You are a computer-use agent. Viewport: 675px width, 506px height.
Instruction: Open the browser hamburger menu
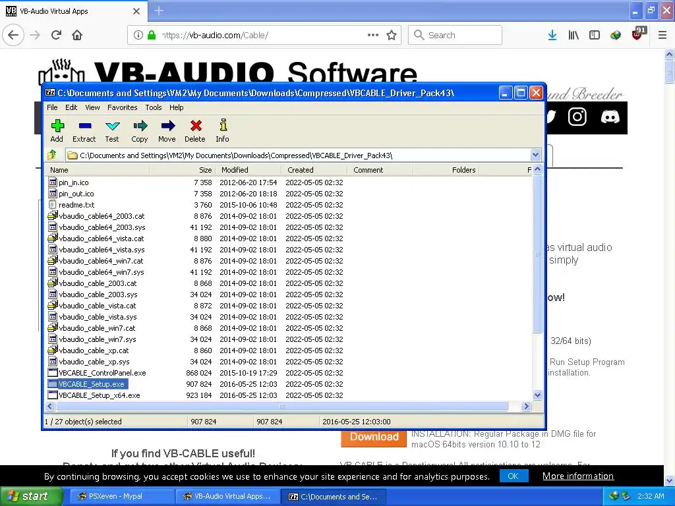point(662,35)
